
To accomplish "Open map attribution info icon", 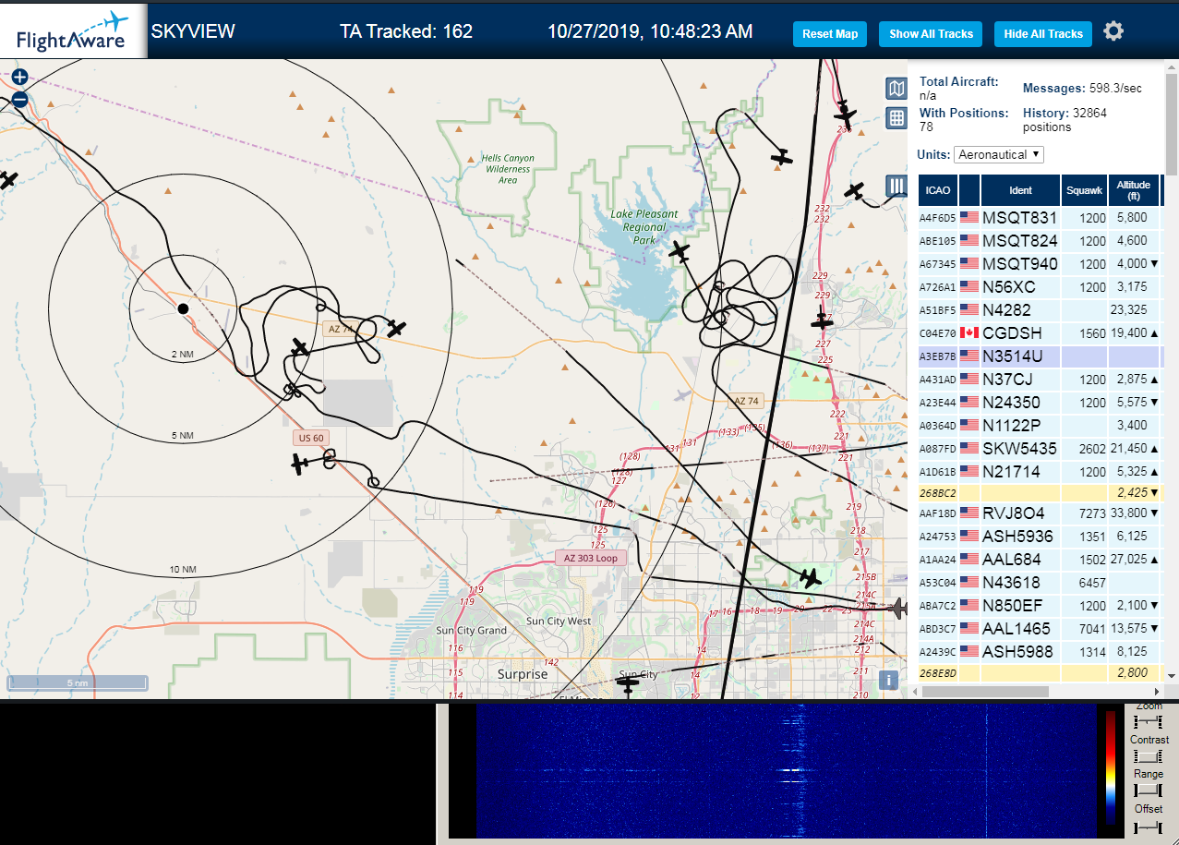I will 888,680.
